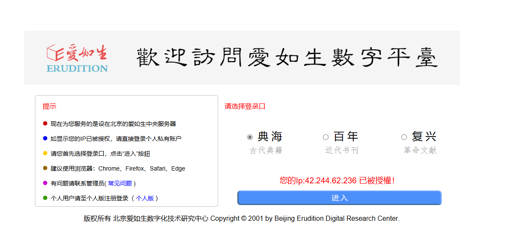Open the 常见问题 link
This screenshot has width=516, height=248.
tap(120, 183)
